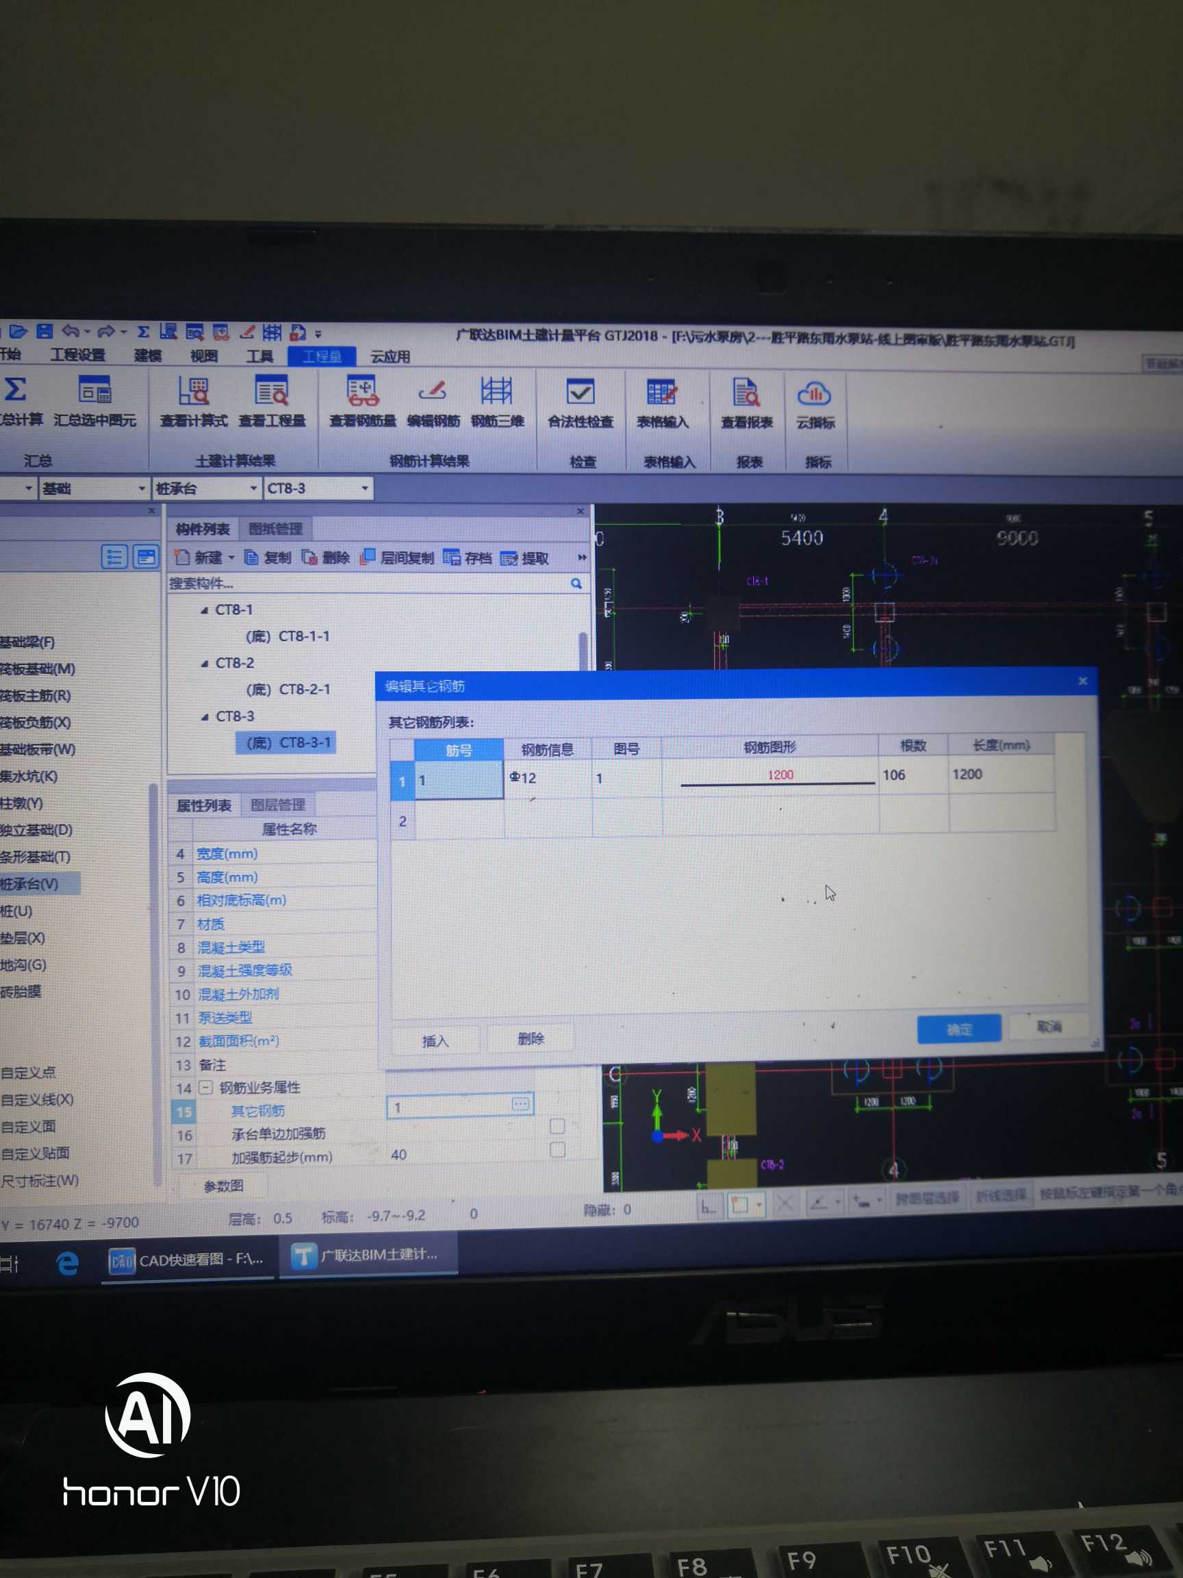Collapse the CT8-3 tree node

[204, 718]
